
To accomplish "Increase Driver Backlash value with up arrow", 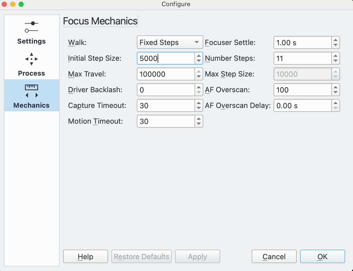I will [199, 87].
